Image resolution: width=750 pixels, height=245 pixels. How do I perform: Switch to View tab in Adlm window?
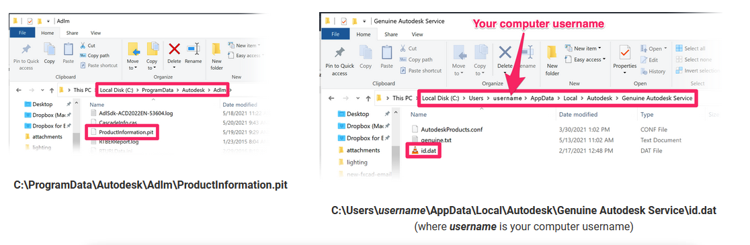95,33
